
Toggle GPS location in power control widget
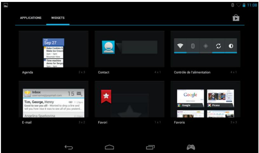(x=206, y=46)
